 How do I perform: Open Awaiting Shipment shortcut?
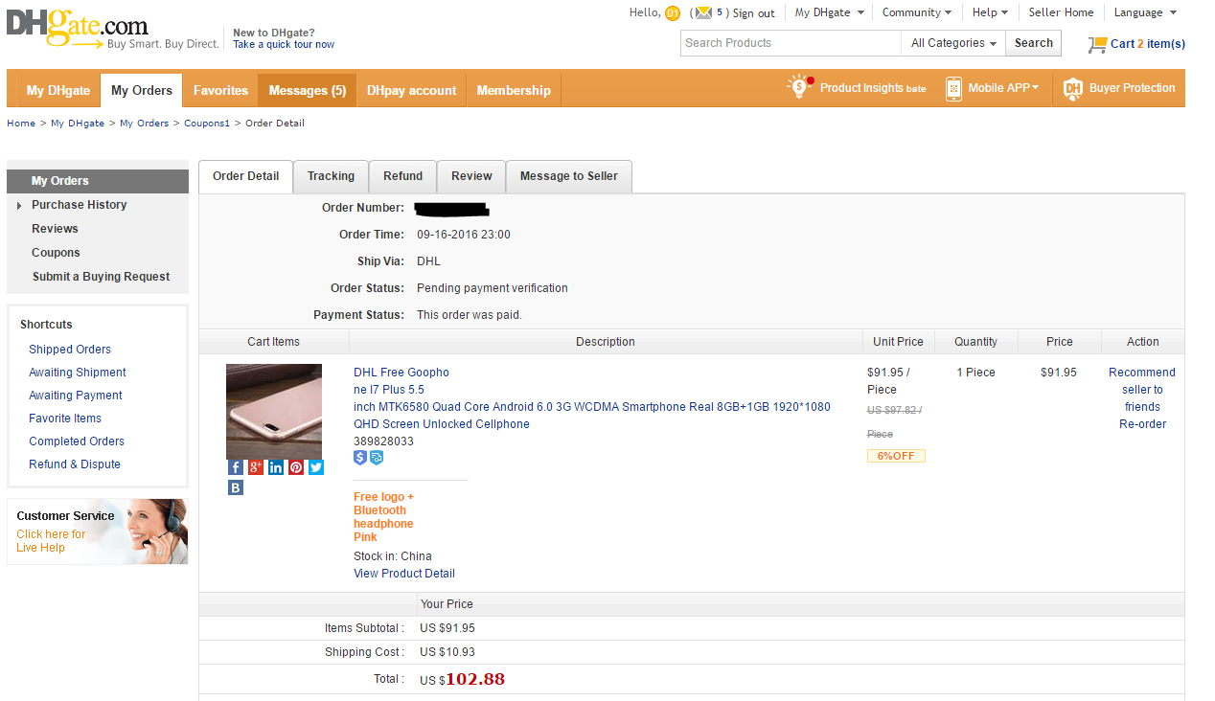click(78, 373)
